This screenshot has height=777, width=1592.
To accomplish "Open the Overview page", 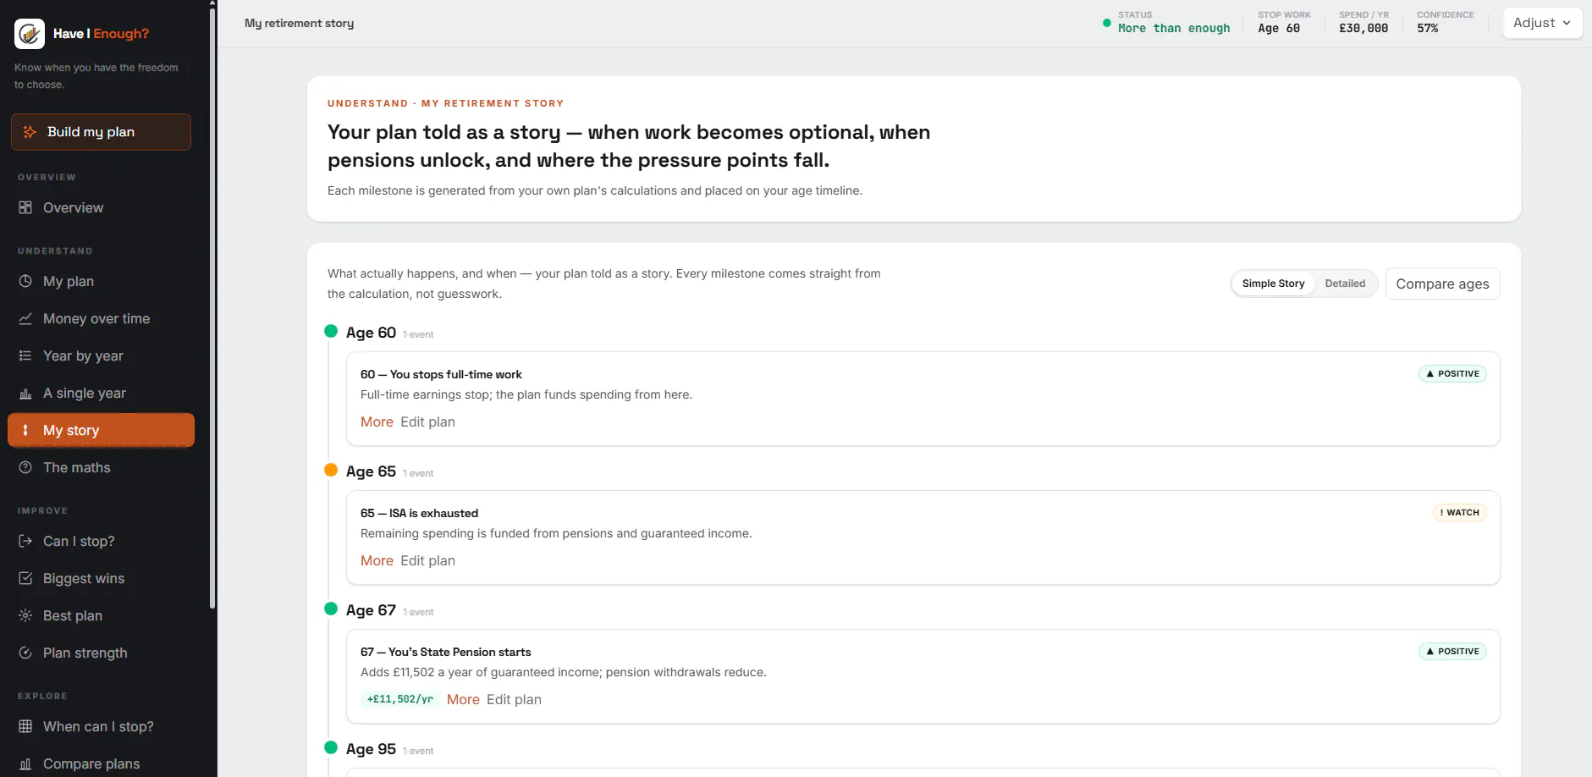I will point(101,207).
